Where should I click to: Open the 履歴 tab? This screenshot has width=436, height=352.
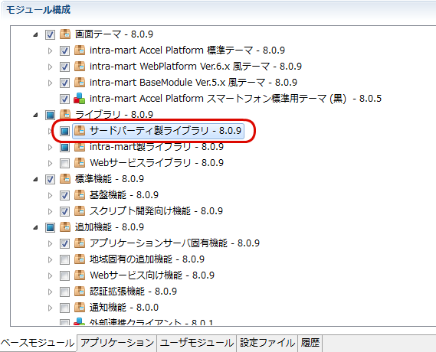tap(310, 343)
